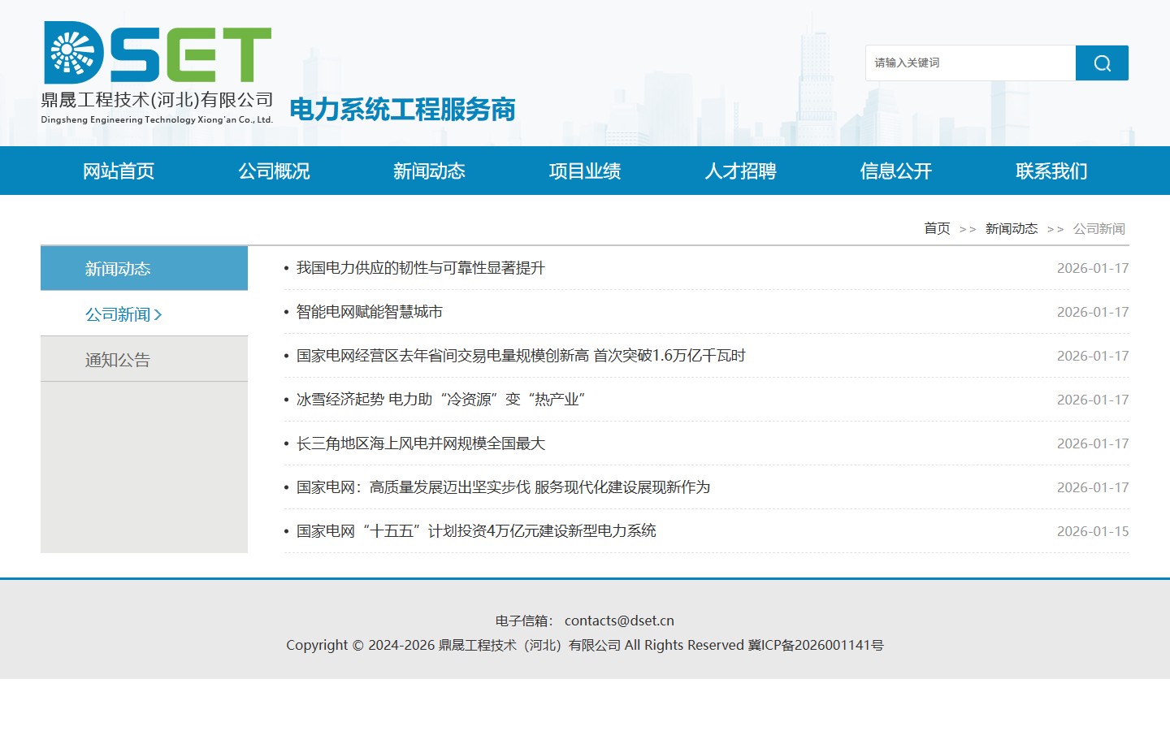Click the 公司新闻 breadcrumb text
Viewport: 1170px width, 731px height.
pos(1099,228)
